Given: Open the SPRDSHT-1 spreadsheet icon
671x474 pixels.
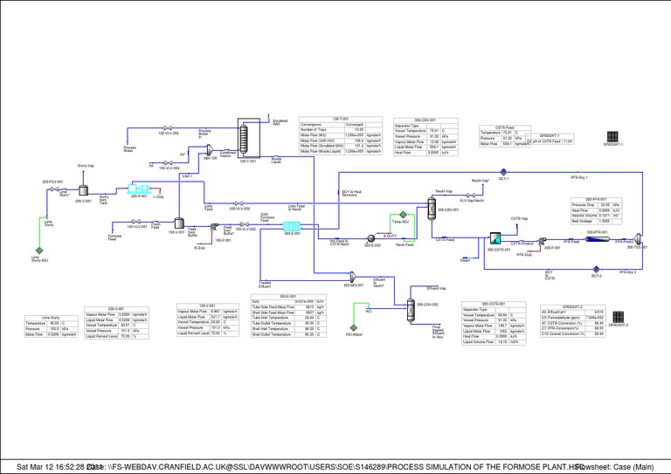Looking at the screenshot, I should [x=612, y=136].
